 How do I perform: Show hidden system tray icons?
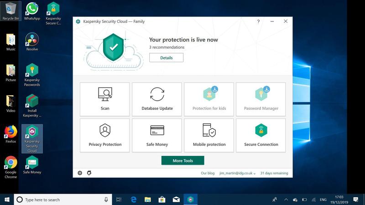click(x=286, y=200)
